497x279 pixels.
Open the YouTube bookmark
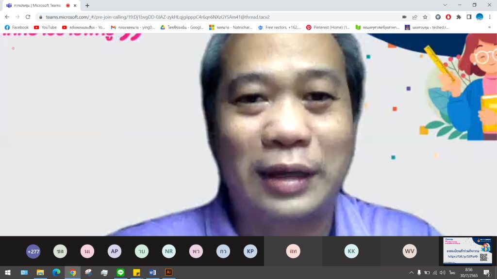click(x=45, y=28)
